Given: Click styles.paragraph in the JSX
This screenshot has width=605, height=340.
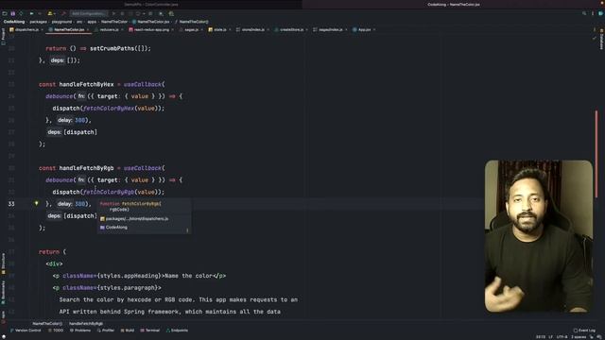Looking at the screenshot, I should pyautogui.click(x=129, y=287).
